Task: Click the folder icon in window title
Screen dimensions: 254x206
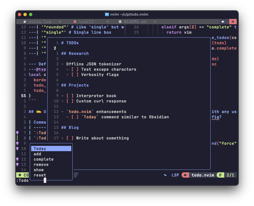Action: point(107,14)
